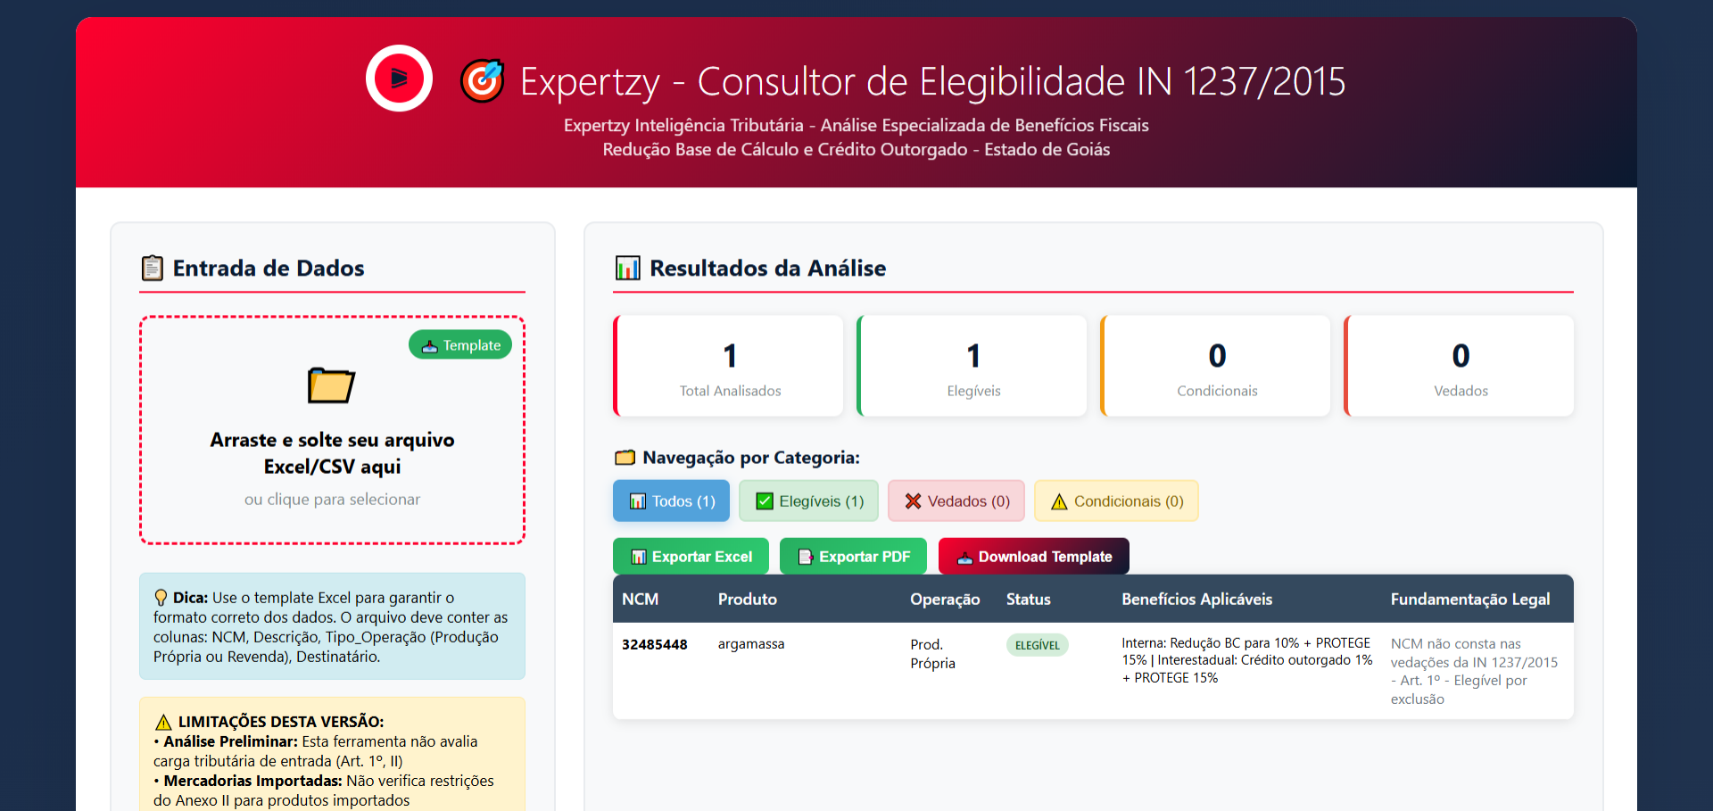The height and width of the screenshot is (811, 1713).
Task: Click the file drop zone to select file
Action: (332, 464)
